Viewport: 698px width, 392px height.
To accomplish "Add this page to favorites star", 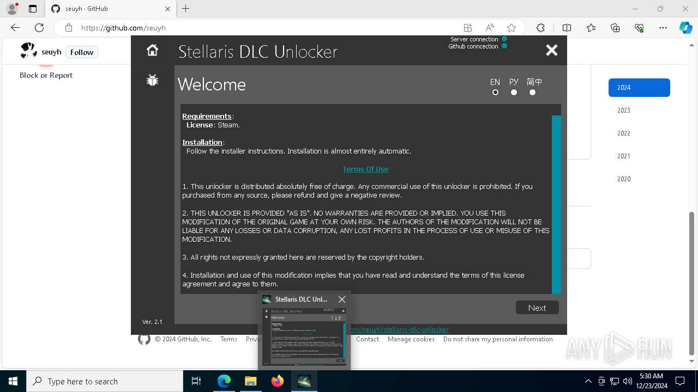I will 512,28.
